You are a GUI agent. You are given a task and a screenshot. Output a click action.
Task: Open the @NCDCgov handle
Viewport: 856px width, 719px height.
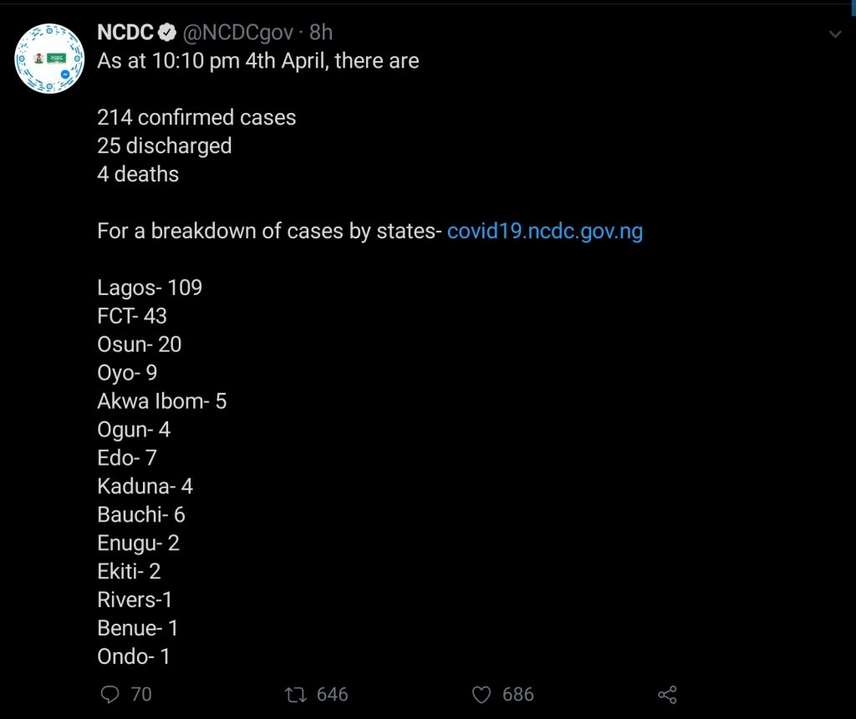click(238, 33)
